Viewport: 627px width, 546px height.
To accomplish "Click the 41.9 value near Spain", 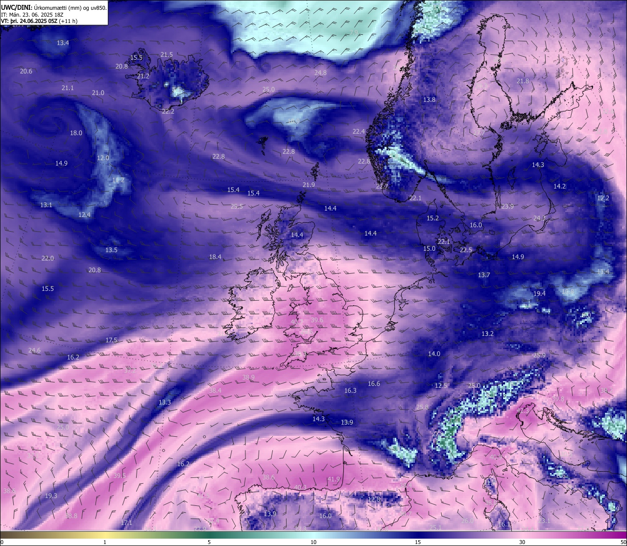I will pyautogui.click(x=334, y=479).
